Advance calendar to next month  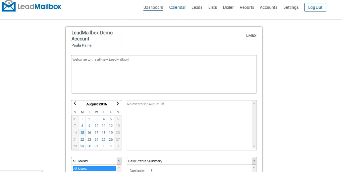click(x=118, y=103)
